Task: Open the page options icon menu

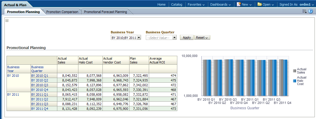Action: tap(304, 11)
